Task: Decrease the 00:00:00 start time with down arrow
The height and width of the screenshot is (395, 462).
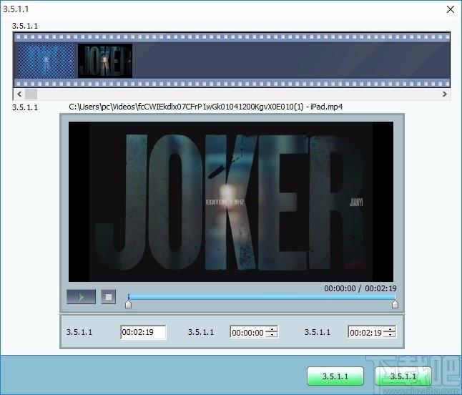Action: 272,335
